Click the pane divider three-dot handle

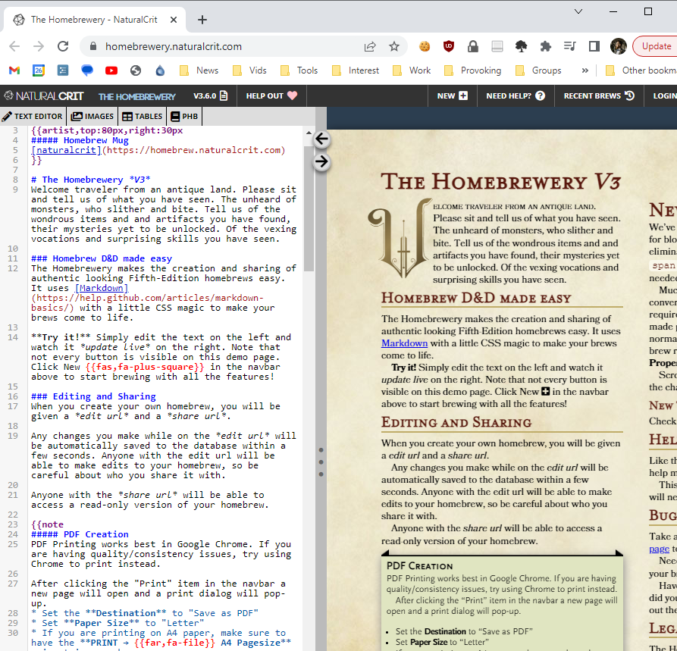[x=321, y=462]
